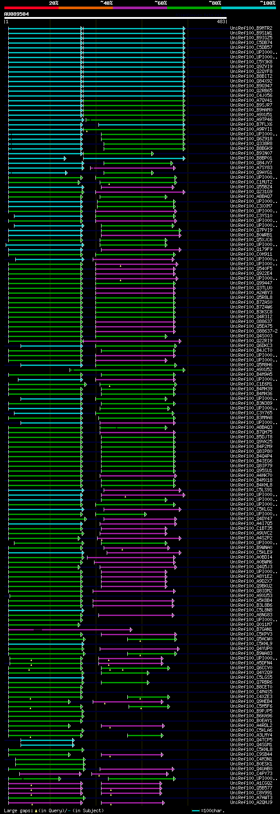The width and height of the screenshot is (280, 814).
Task: Open hit UniRef100_C5DB74
Action: tap(251, 43)
